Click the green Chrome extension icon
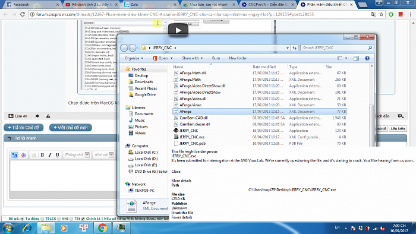 coord(391,14)
